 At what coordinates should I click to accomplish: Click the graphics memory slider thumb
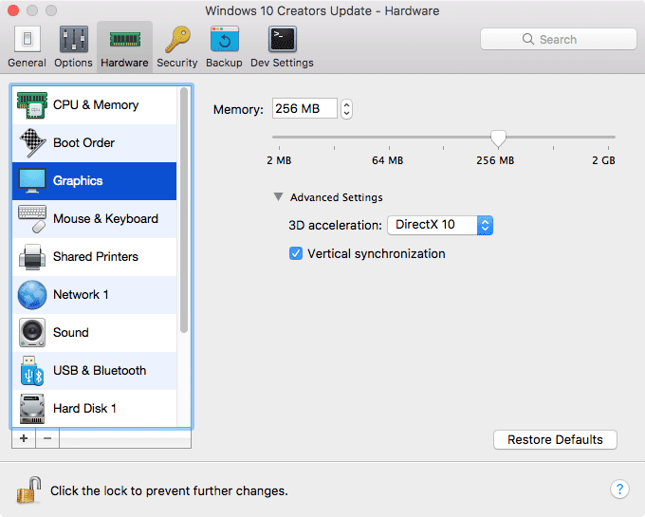pos(498,138)
